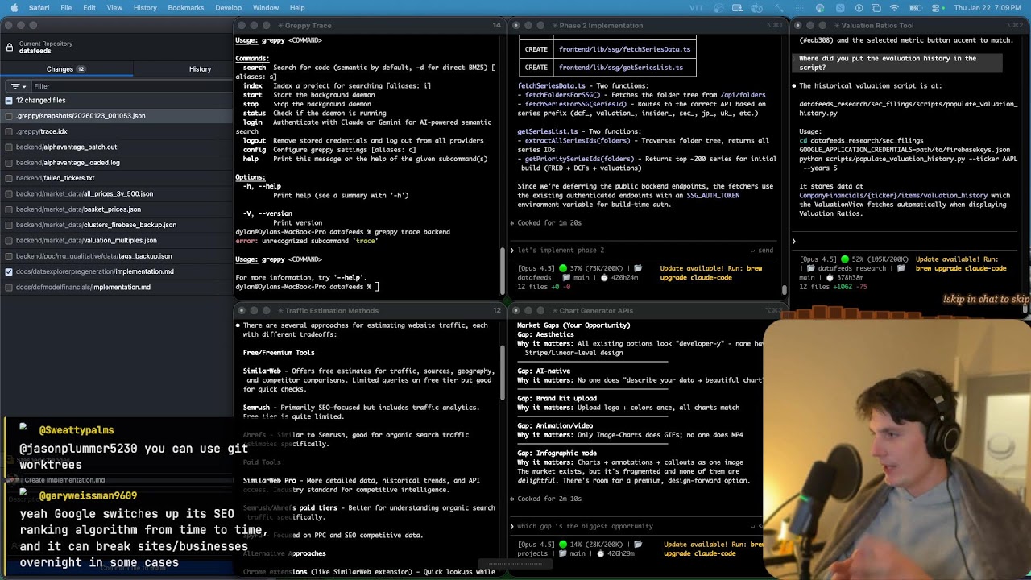The image size is (1031, 580).
Task: Select the valuation_multiples.json file row
Action: point(118,240)
